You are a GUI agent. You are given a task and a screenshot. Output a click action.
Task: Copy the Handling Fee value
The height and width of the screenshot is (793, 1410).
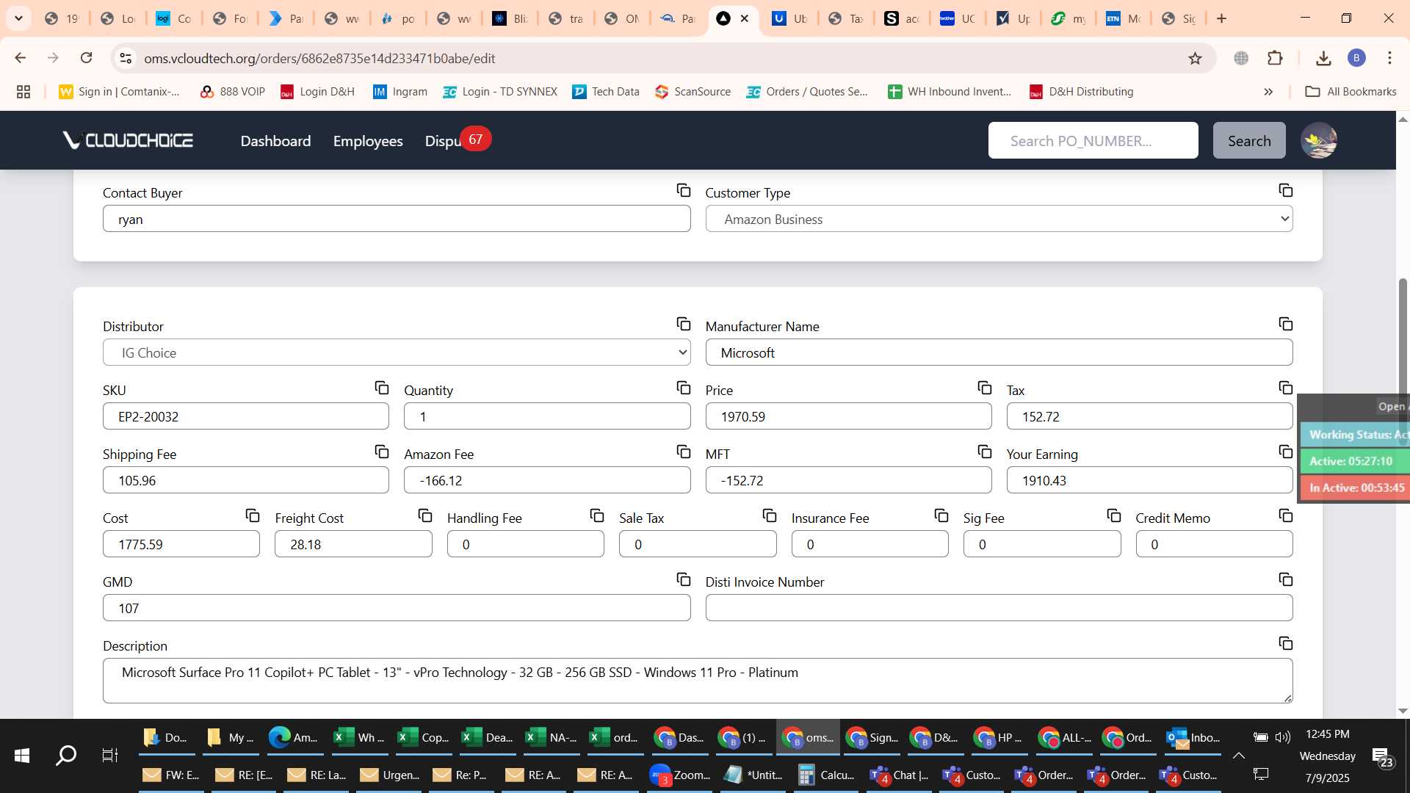coord(597,516)
